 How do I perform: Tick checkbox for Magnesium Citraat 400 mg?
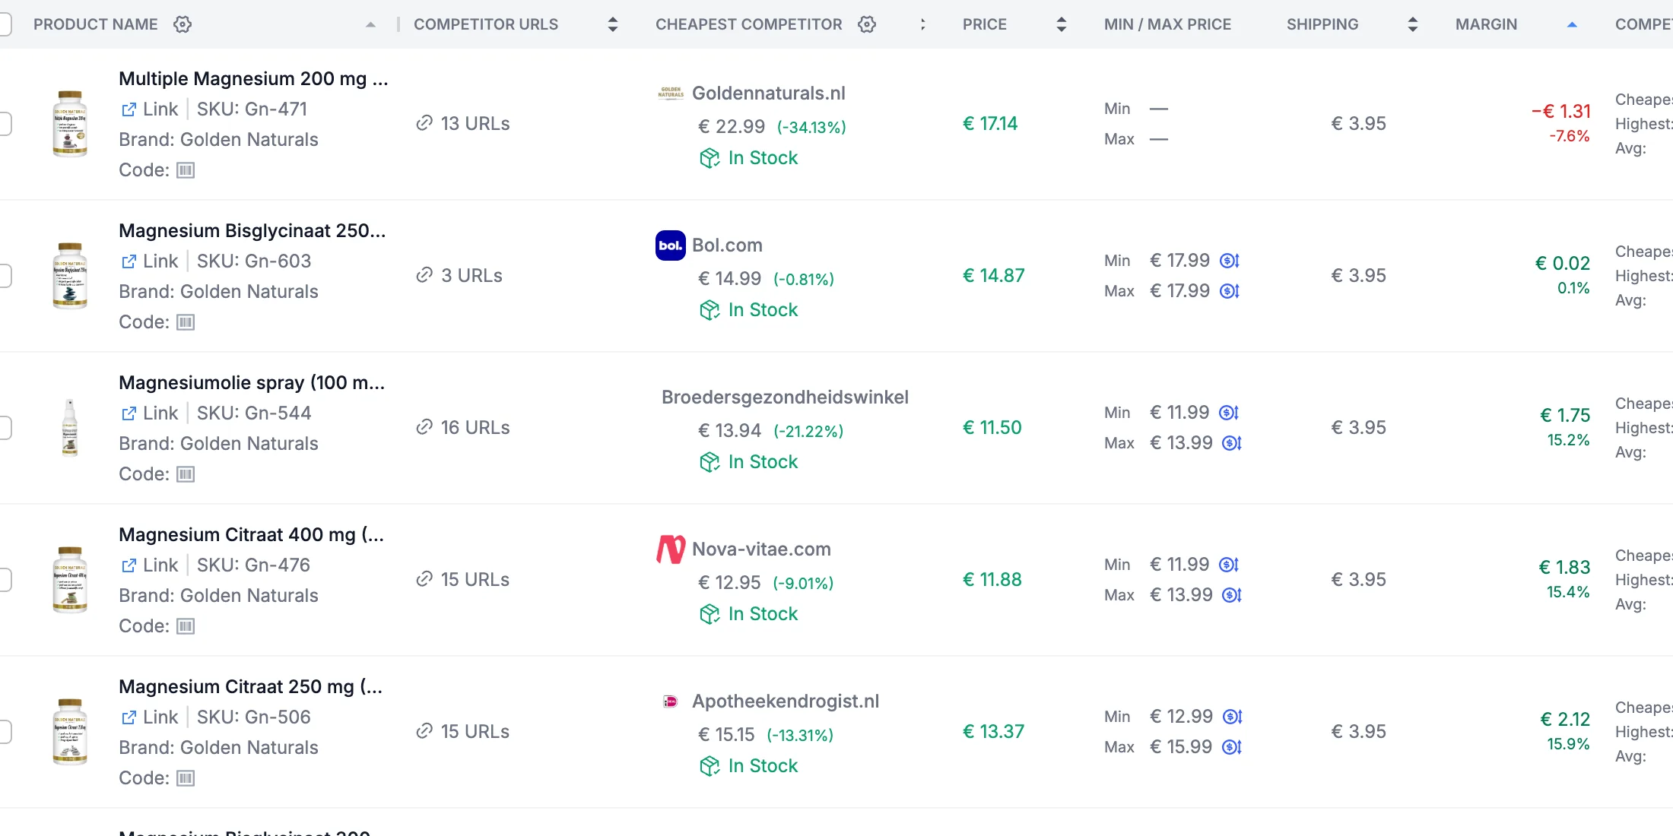[x=5, y=579]
